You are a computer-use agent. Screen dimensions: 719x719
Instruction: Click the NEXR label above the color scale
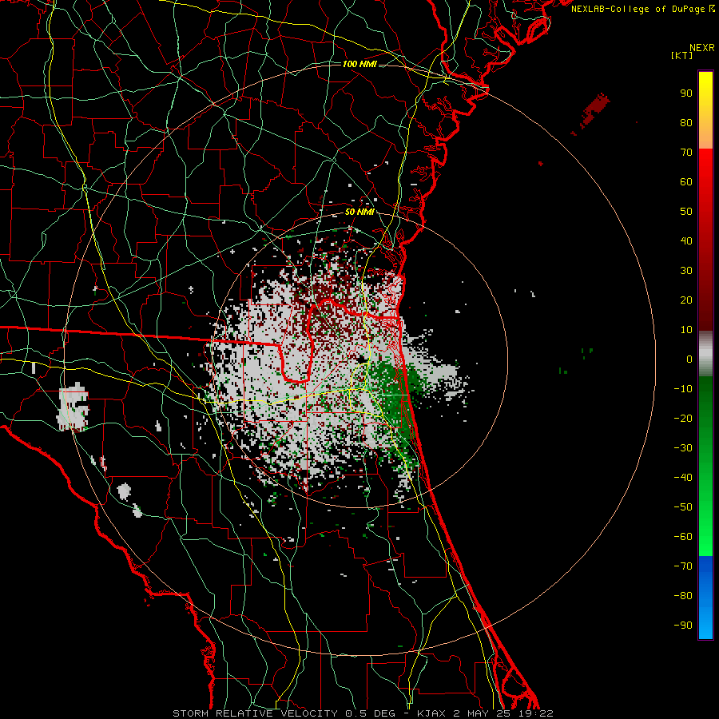tap(701, 48)
